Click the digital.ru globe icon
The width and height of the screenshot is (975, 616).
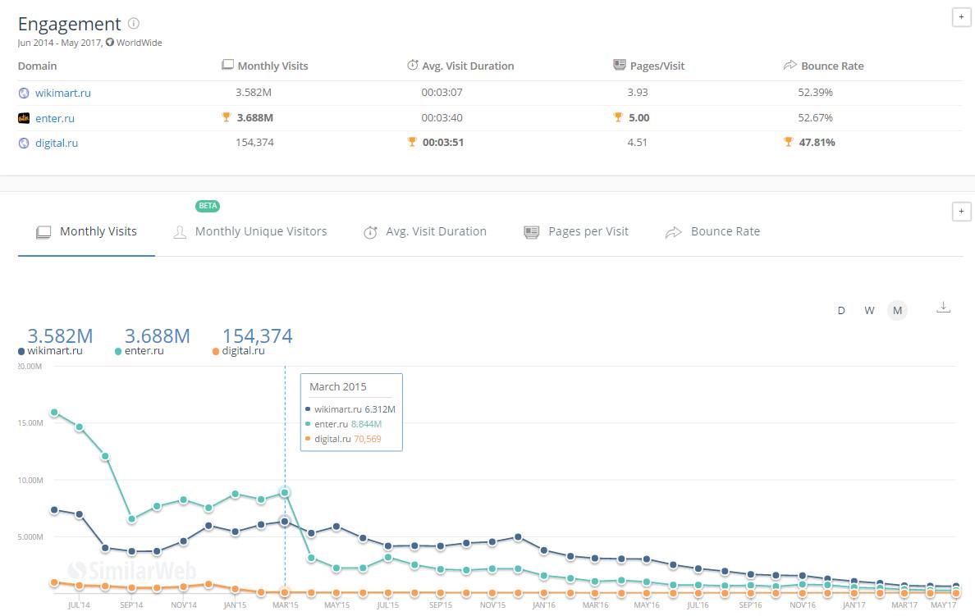(24, 143)
